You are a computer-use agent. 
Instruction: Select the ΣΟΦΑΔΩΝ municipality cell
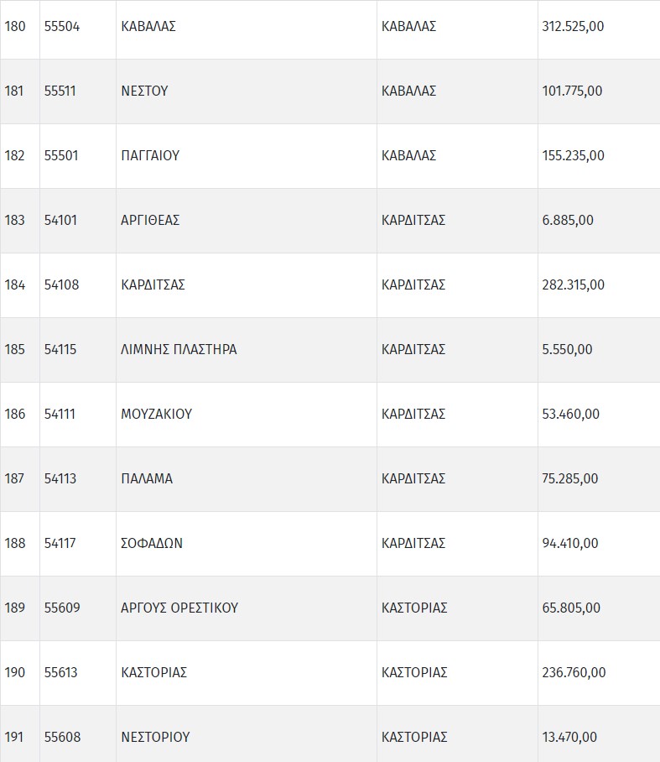click(x=152, y=543)
